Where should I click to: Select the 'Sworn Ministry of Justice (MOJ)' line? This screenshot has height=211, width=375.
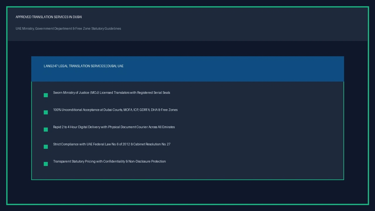point(112,93)
